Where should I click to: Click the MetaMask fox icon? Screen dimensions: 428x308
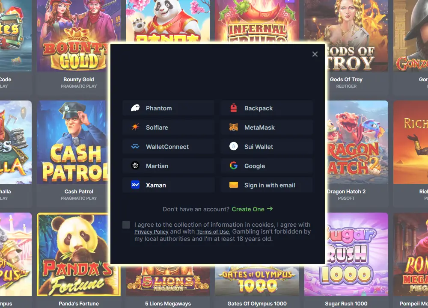click(234, 127)
